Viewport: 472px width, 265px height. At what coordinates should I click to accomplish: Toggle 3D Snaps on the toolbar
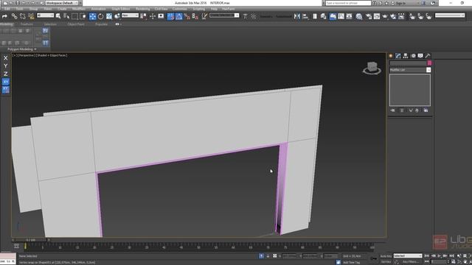[x=170, y=16]
